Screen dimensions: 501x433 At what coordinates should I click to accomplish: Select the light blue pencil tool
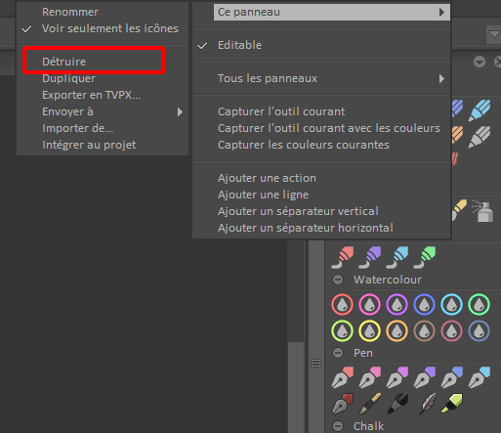click(x=480, y=110)
